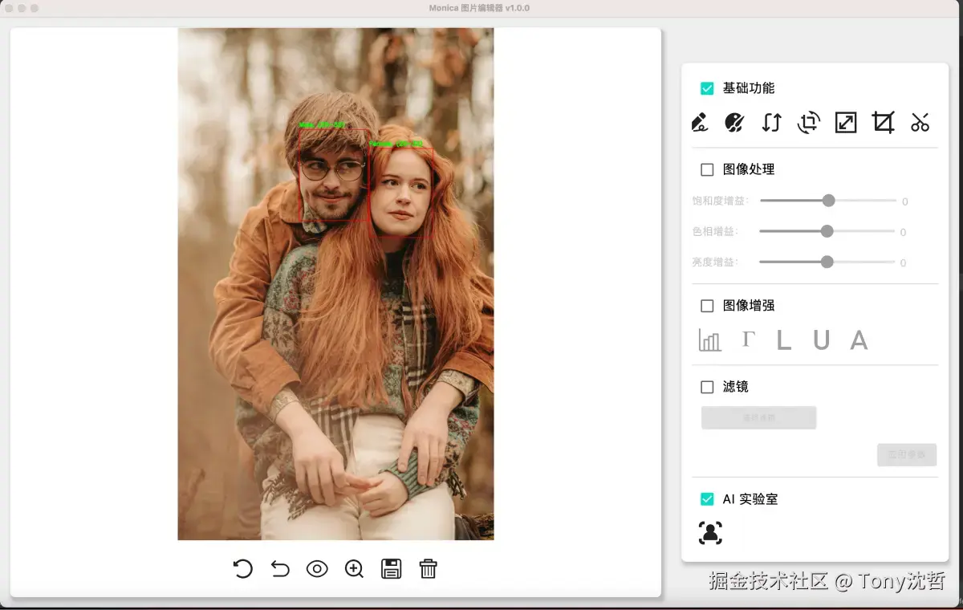Click the grey apply button below filter selector
Image resolution: width=963 pixels, height=610 pixels.
pos(907,454)
